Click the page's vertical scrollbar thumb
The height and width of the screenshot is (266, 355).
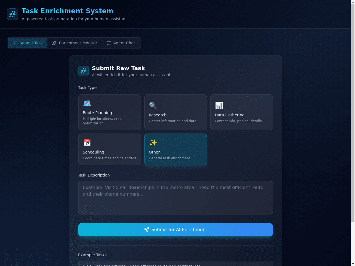pyautogui.click(x=353, y=113)
